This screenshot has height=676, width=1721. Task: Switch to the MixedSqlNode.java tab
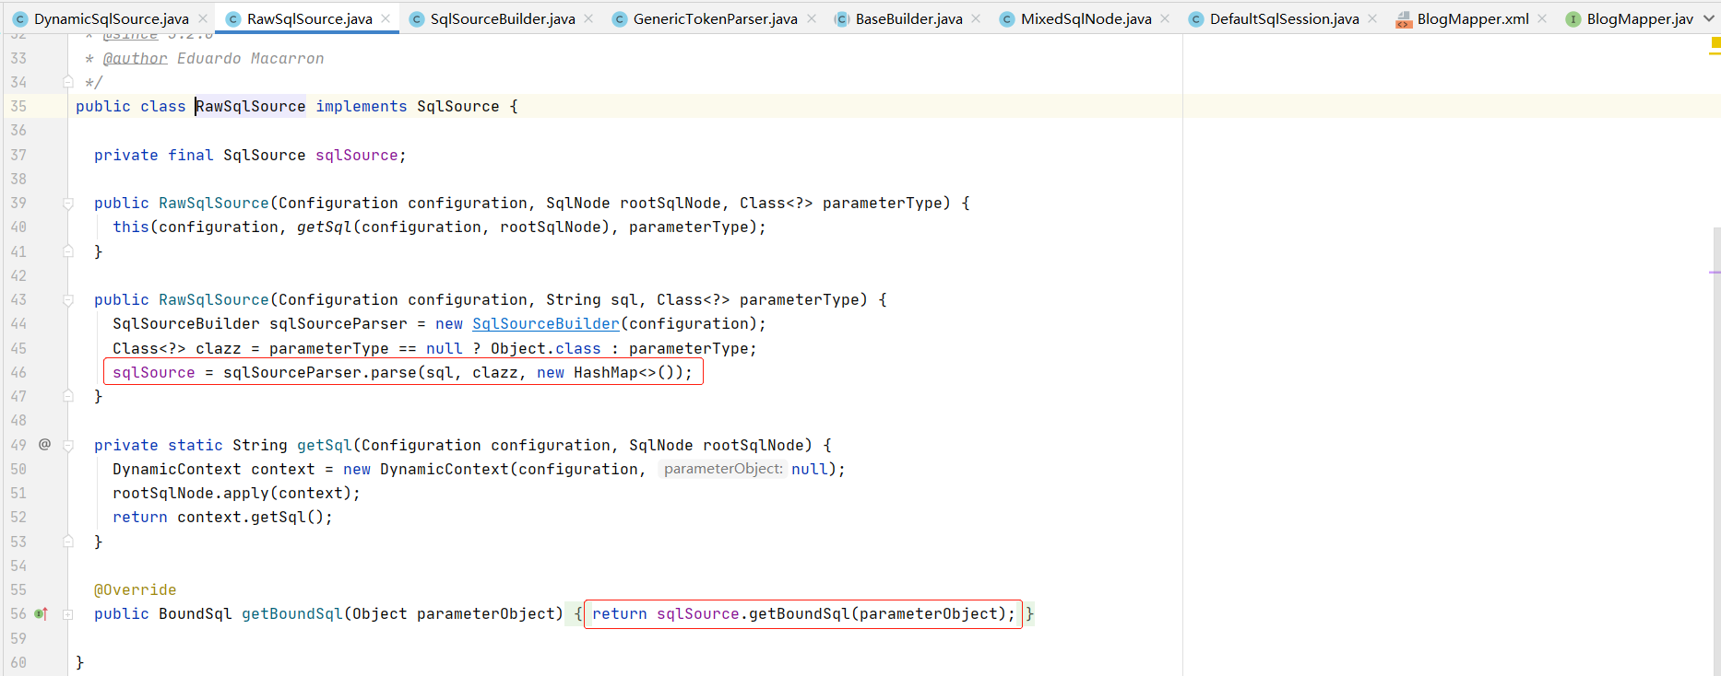click(x=1086, y=18)
